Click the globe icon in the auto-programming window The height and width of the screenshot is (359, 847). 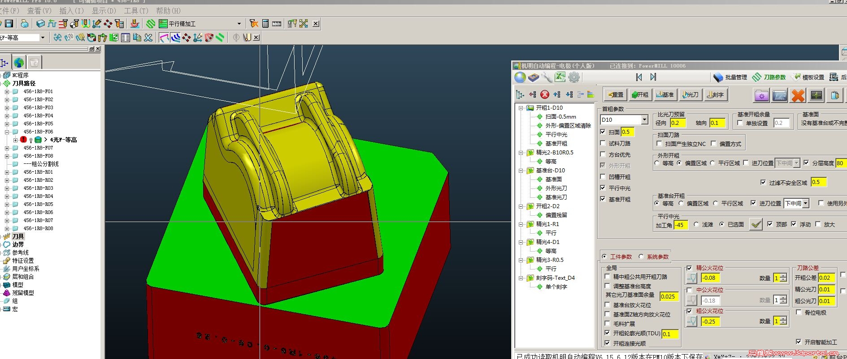520,77
